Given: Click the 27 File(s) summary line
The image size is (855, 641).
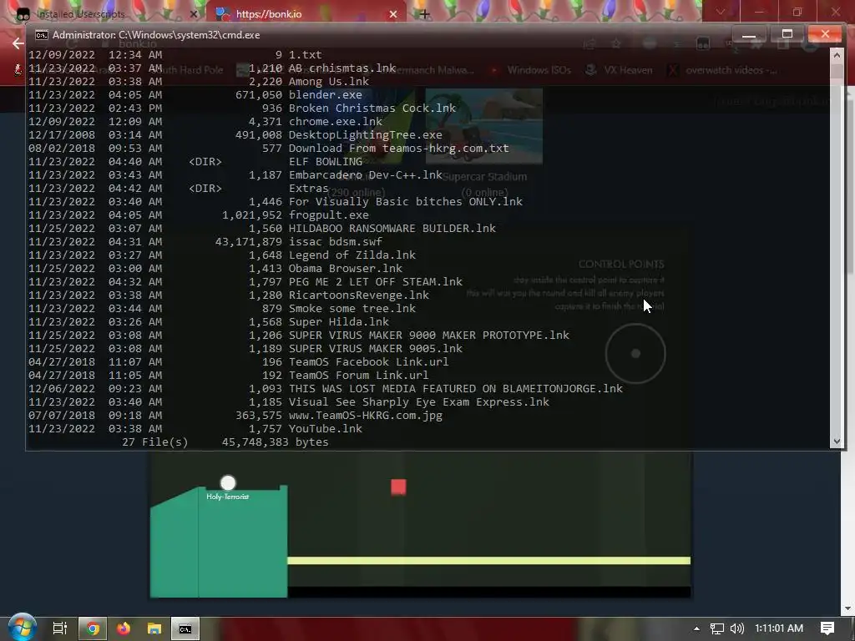Looking at the screenshot, I should click(225, 442).
